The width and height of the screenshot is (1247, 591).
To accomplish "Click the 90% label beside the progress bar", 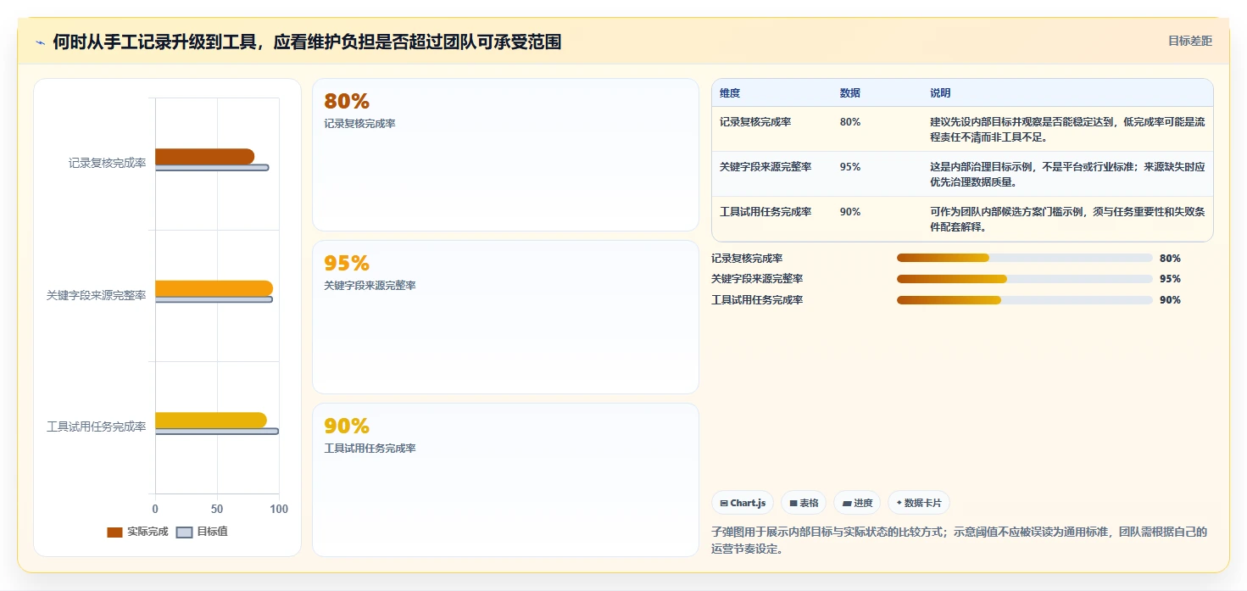I will click(1170, 300).
